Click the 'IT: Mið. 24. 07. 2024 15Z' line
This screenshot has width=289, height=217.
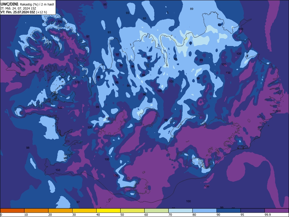coord(18,8)
